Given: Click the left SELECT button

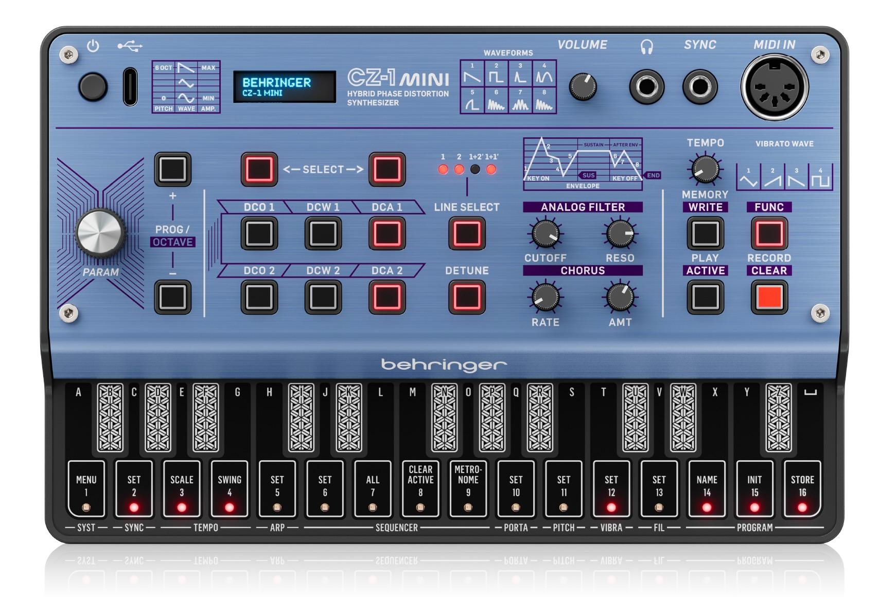Looking at the screenshot, I should pos(259,169).
